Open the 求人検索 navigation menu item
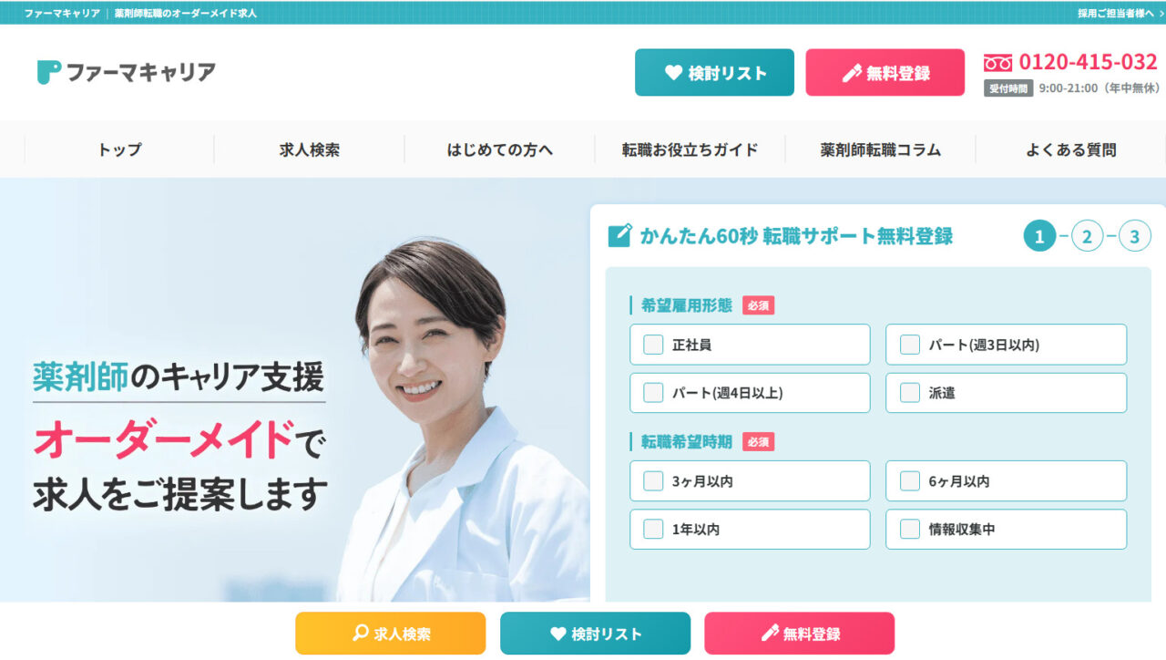 (x=310, y=150)
